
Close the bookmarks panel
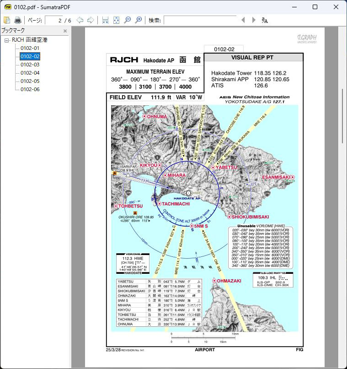pyautogui.click(x=65, y=31)
